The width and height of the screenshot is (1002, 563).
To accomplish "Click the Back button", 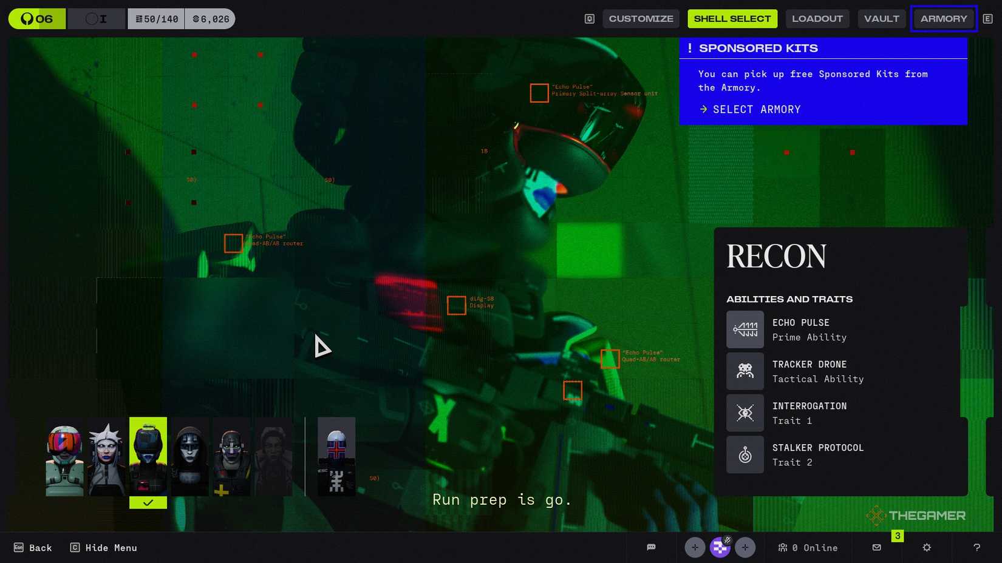I will (x=33, y=547).
